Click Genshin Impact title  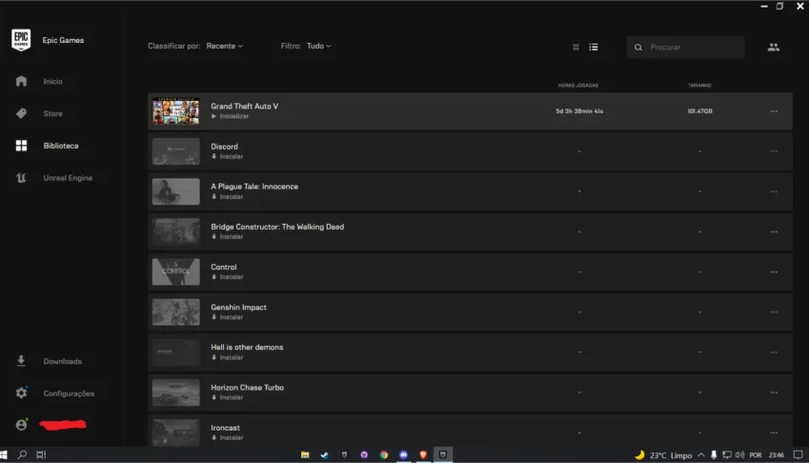pyautogui.click(x=238, y=308)
